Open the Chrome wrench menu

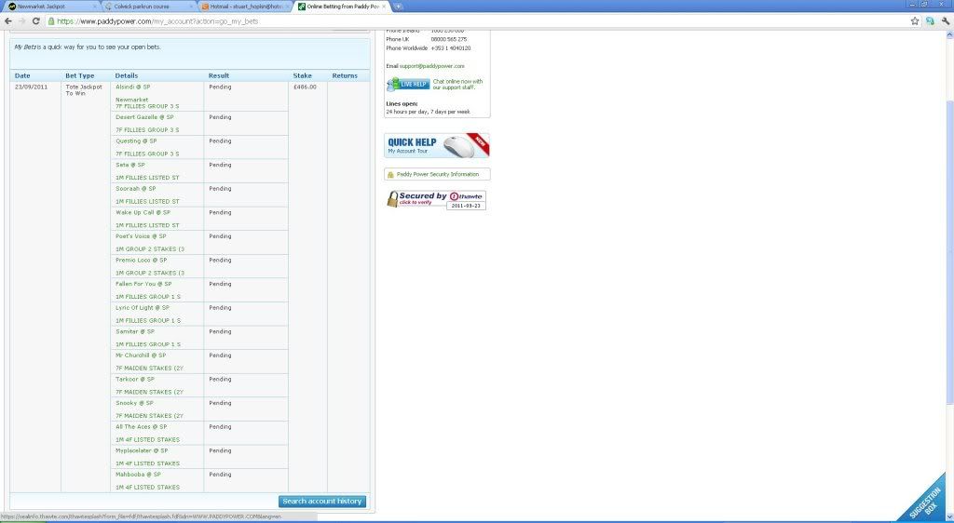(x=945, y=21)
